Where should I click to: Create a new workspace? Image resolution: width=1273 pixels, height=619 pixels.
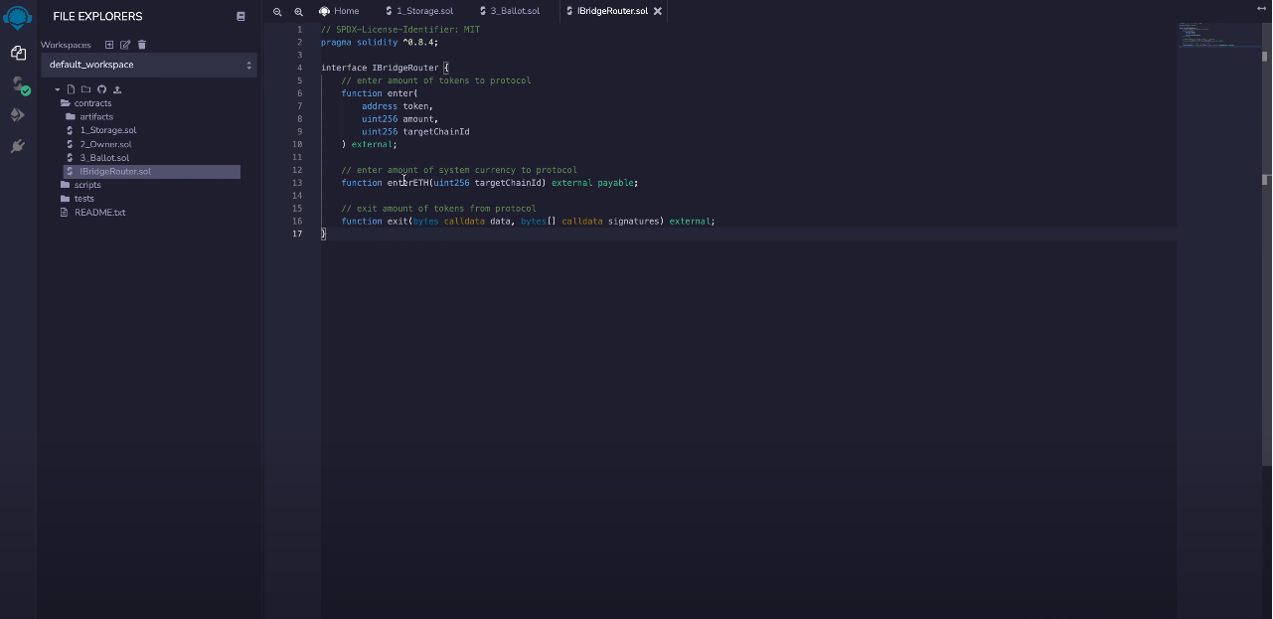coord(109,45)
